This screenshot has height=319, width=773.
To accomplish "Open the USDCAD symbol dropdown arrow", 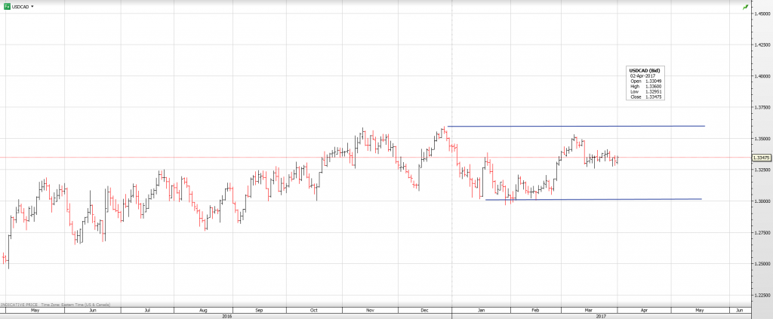I will pos(32,6).
